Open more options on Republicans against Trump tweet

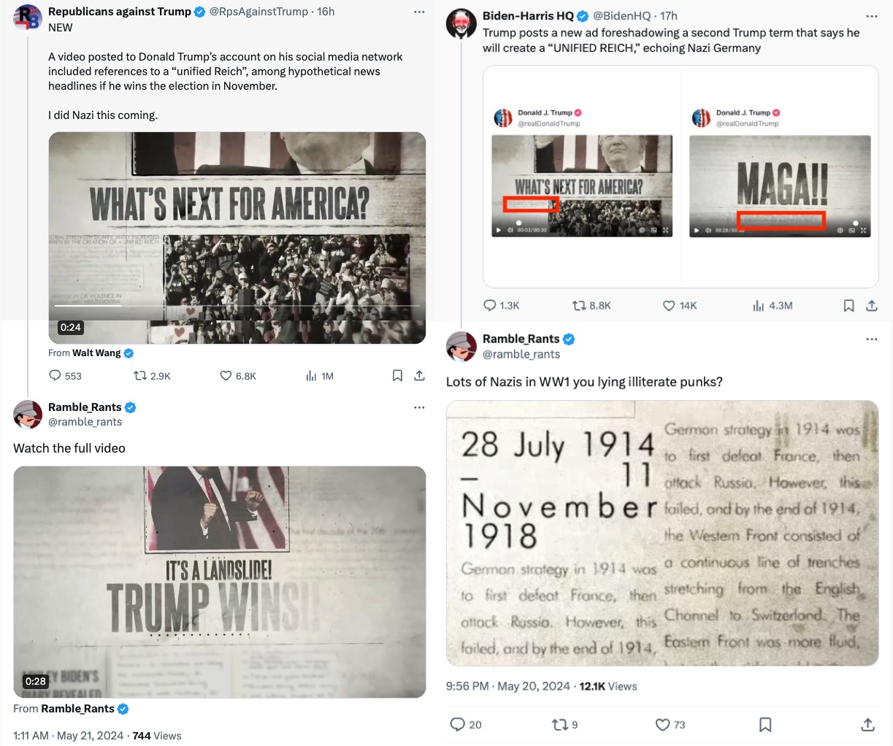coord(419,12)
